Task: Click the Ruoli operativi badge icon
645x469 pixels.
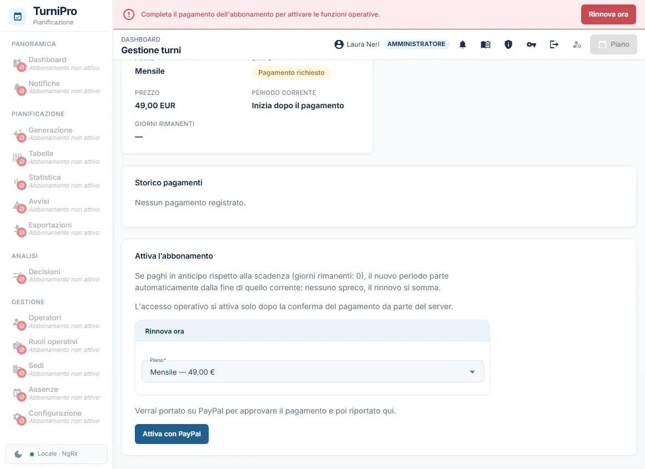Action: (17, 346)
